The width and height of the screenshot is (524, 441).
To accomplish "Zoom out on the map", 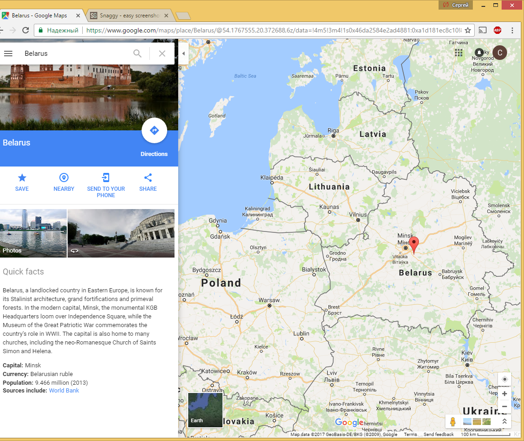I will (x=504, y=406).
